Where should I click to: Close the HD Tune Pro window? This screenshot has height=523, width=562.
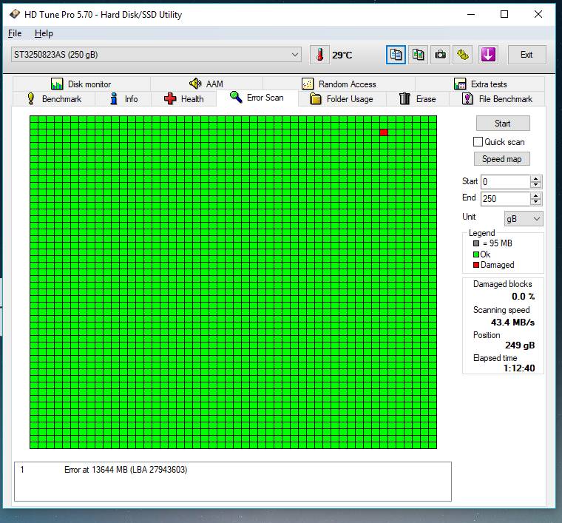click(x=538, y=14)
